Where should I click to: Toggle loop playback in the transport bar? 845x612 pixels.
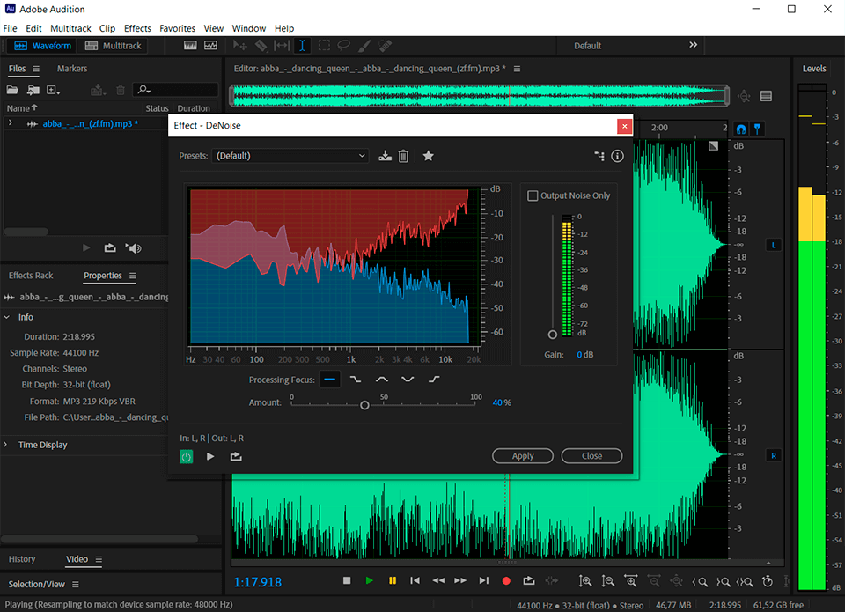(x=528, y=580)
